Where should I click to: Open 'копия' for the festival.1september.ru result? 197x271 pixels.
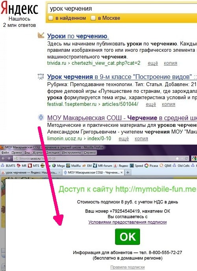169,104
